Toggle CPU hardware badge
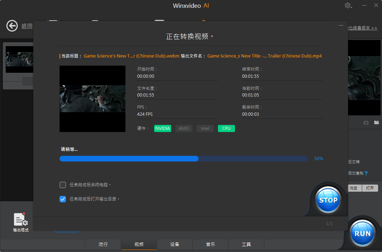The height and width of the screenshot is (252, 382). tap(226, 128)
